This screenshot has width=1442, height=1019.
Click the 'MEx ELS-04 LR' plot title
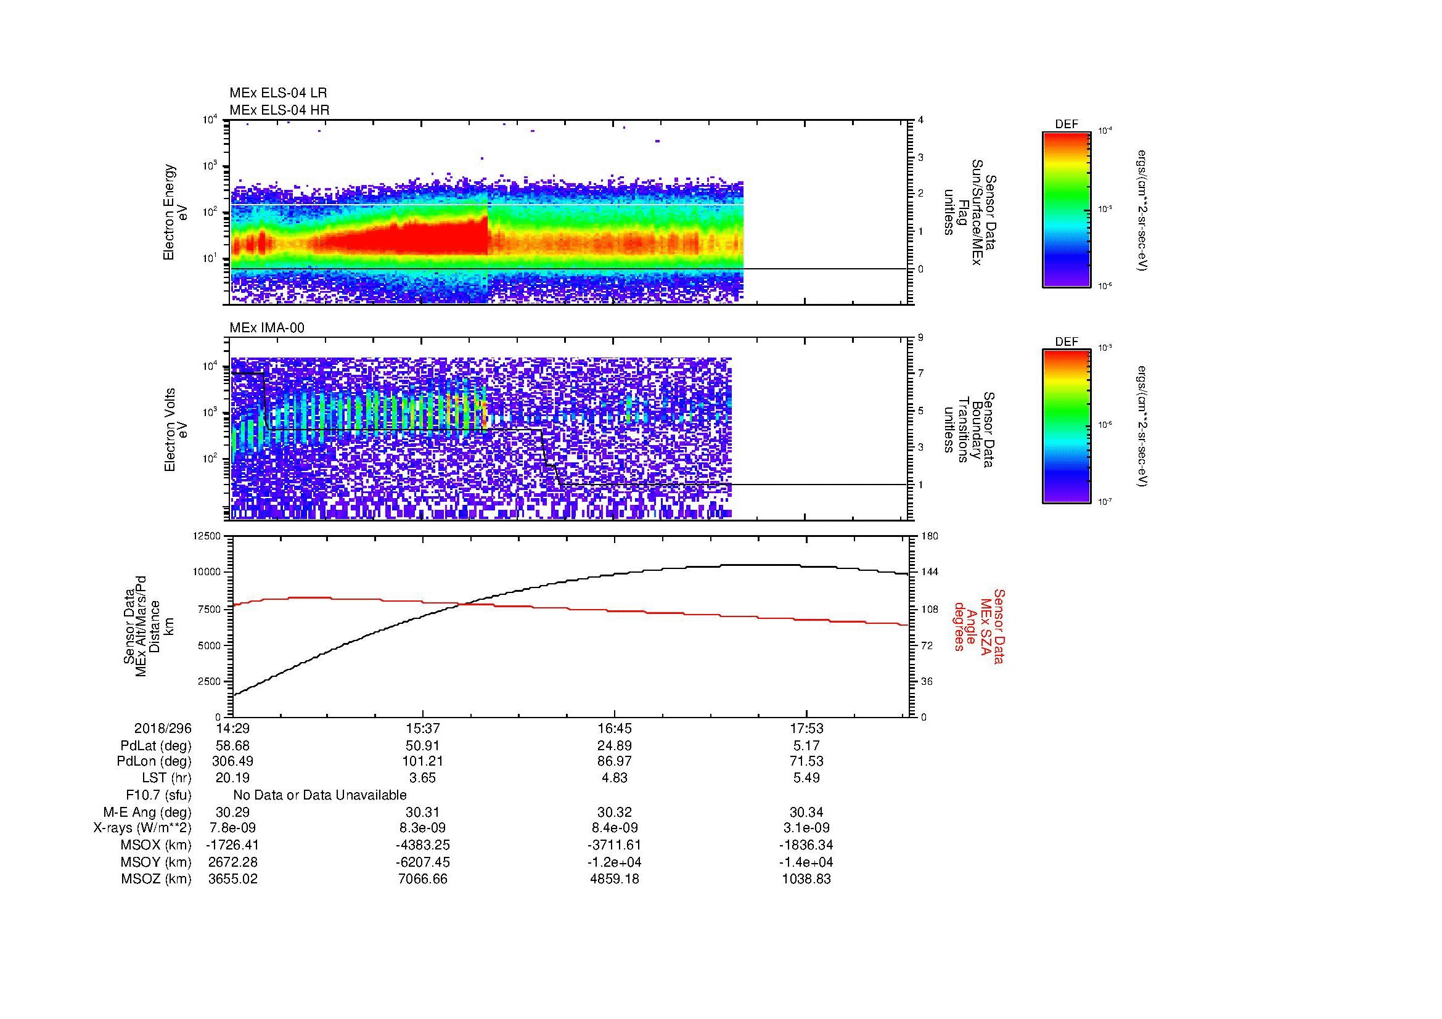pos(278,93)
